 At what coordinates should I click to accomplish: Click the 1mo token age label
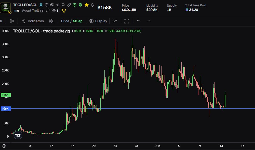pos(16,11)
